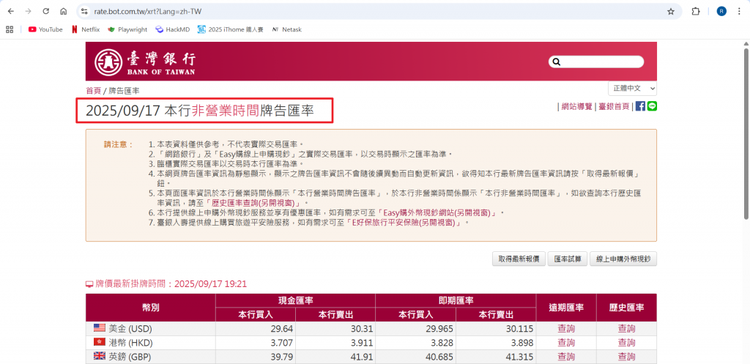Click the 現金匯率 column header
This screenshot has height=364, width=750.
click(296, 300)
